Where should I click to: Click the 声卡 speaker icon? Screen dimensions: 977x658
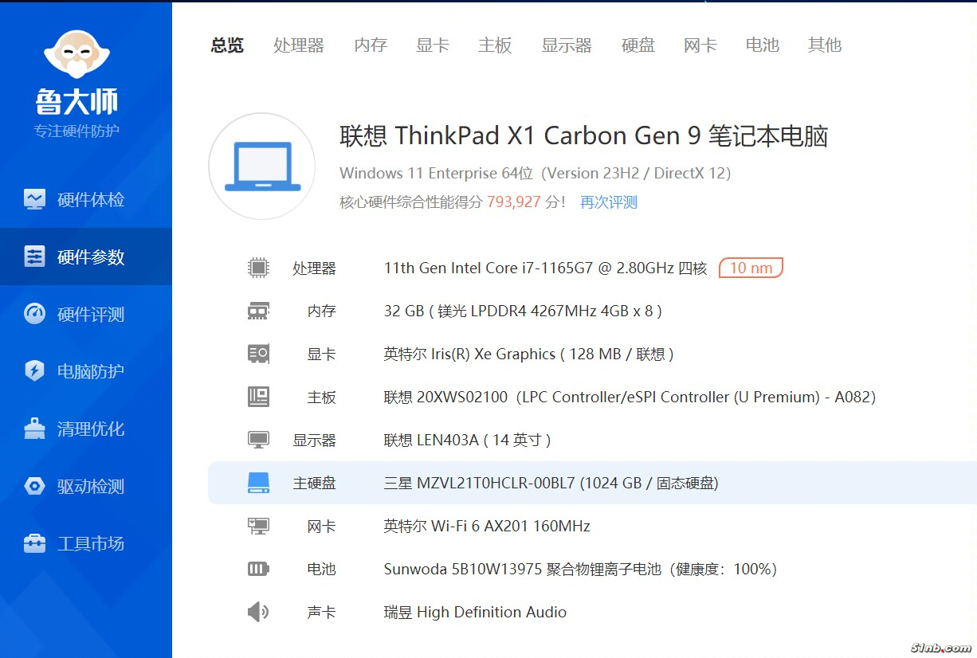258,612
